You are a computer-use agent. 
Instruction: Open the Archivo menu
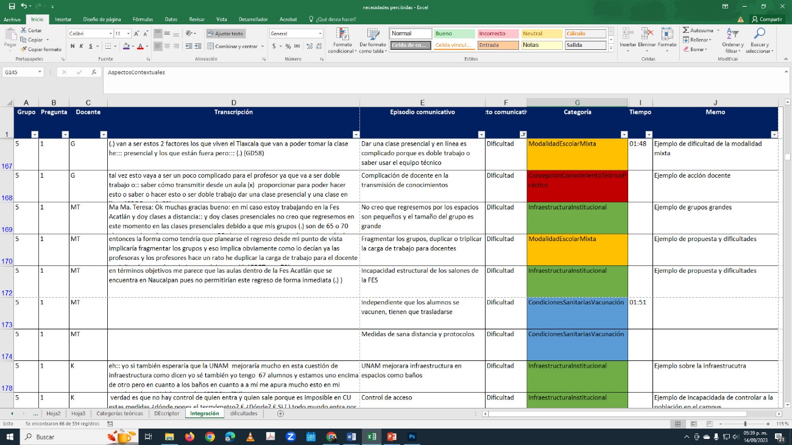pyautogui.click(x=12, y=19)
